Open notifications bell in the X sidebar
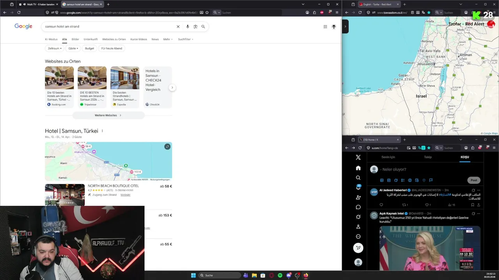Viewport: 499px width, 280px height. point(358,187)
